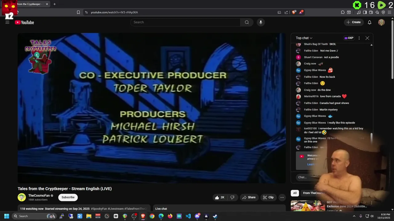394x221 pixels.
Task: Open Visual Studio Code from taskbar
Action: tap(188, 216)
